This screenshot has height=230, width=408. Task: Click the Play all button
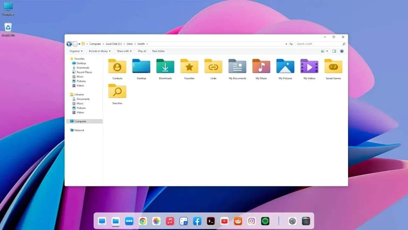pos(142,51)
